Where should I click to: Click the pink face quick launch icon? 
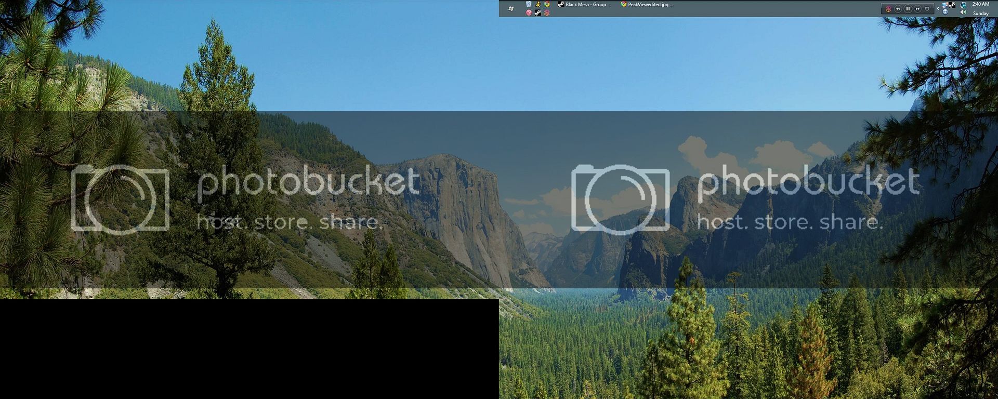point(529,12)
